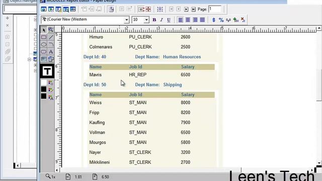
Task: Click the Object Navigator Find field
Action: point(20,9)
